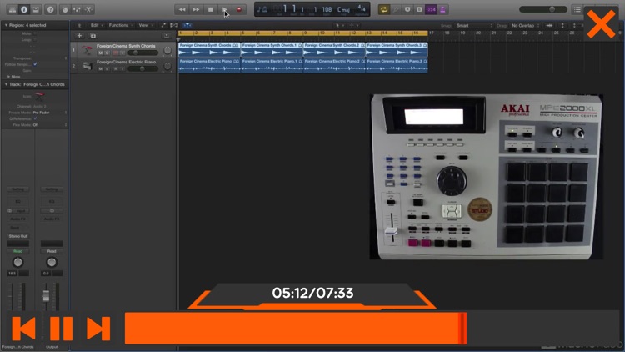Select the Foreign Cinema Synth Chords track icon

click(x=87, y=50)
